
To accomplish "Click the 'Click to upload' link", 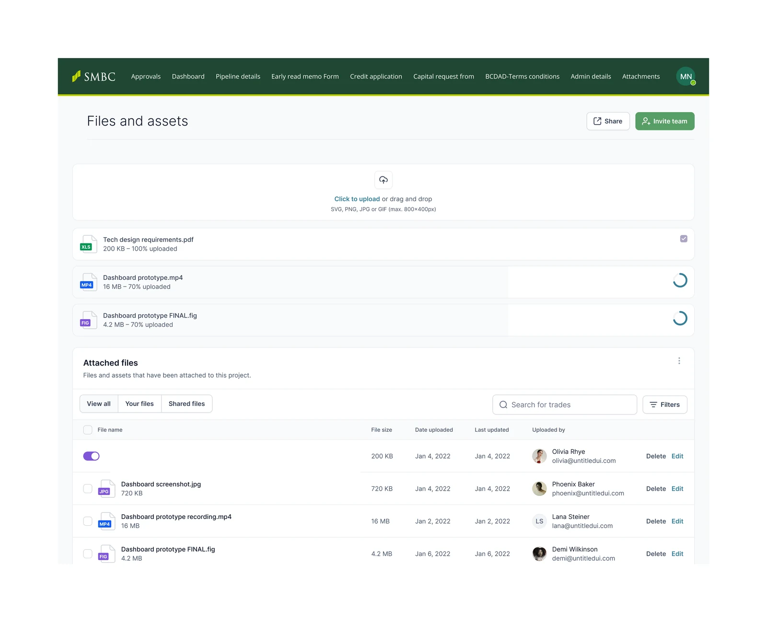I will (357, 199).
